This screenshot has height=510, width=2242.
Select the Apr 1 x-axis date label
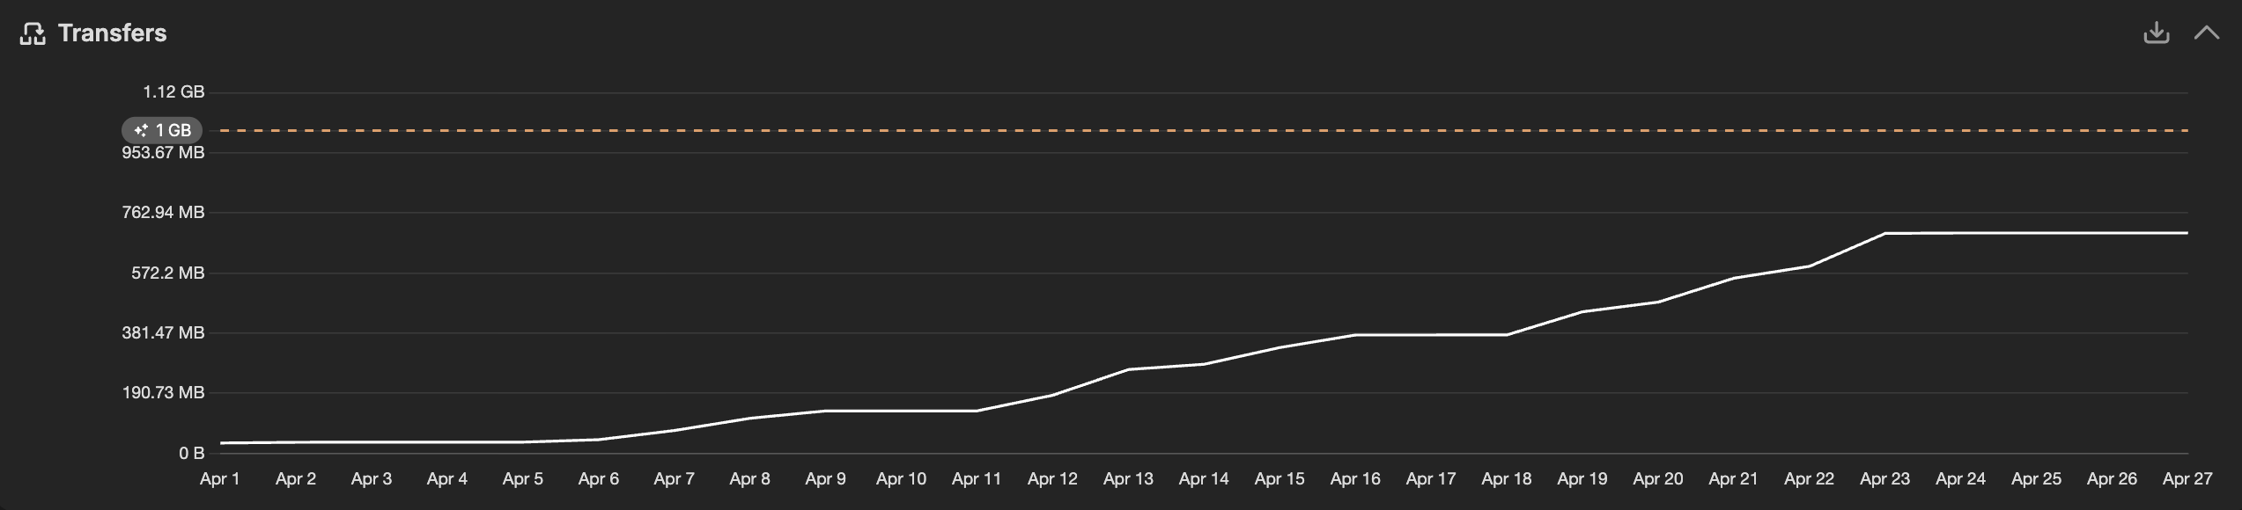219,478
